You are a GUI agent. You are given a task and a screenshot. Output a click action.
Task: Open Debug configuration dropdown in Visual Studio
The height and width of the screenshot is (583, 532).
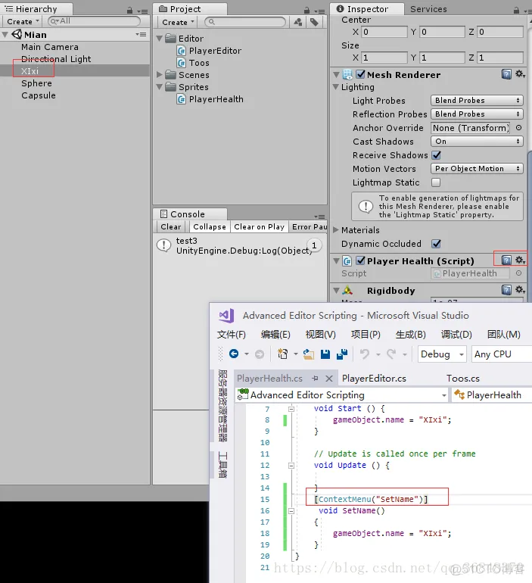click(x=442, y=354)
